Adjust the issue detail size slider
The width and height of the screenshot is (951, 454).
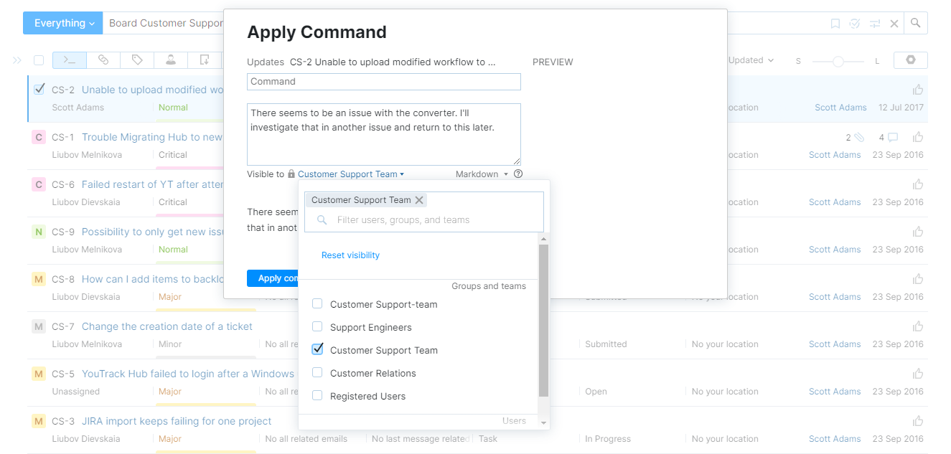pyautogui.click(x=838, y=62)
